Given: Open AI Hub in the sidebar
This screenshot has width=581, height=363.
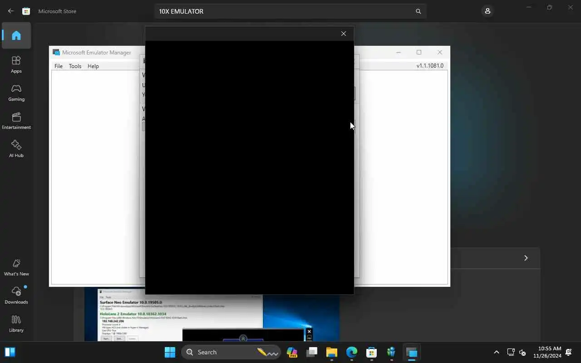Looking at the screenshot, I should click(x=16, y=149).
